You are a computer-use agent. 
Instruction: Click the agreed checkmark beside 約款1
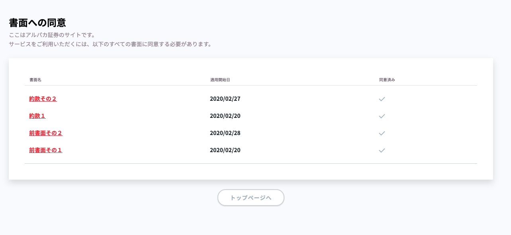(382, 116)
